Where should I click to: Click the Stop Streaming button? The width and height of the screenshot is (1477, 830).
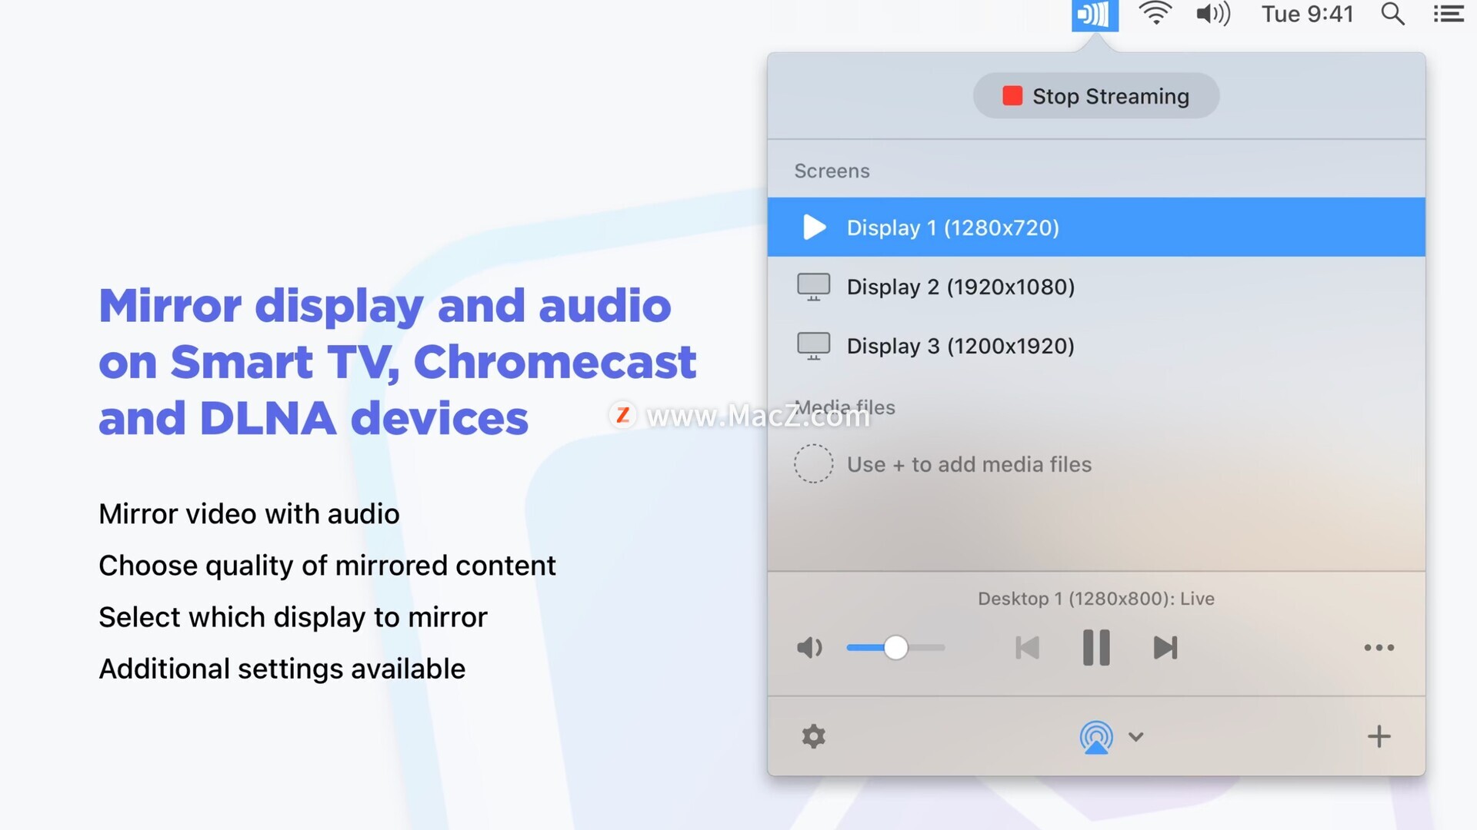(1095, 96)
